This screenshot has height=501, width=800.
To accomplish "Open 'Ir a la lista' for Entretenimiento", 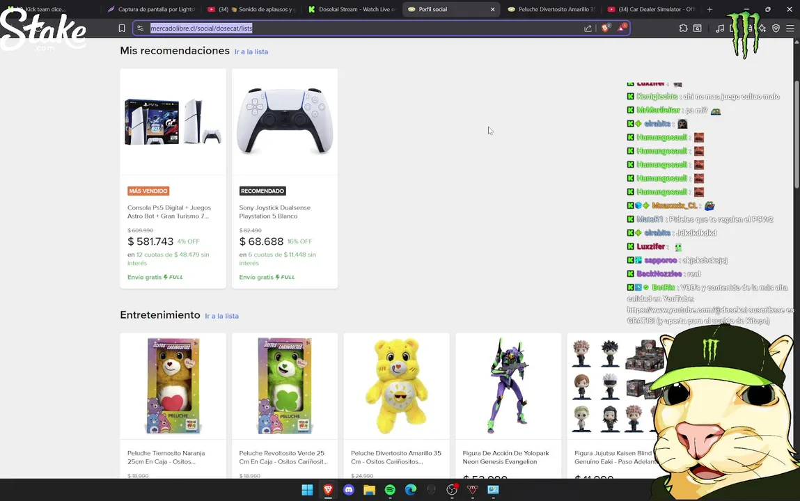I will (x=221, y=316).
